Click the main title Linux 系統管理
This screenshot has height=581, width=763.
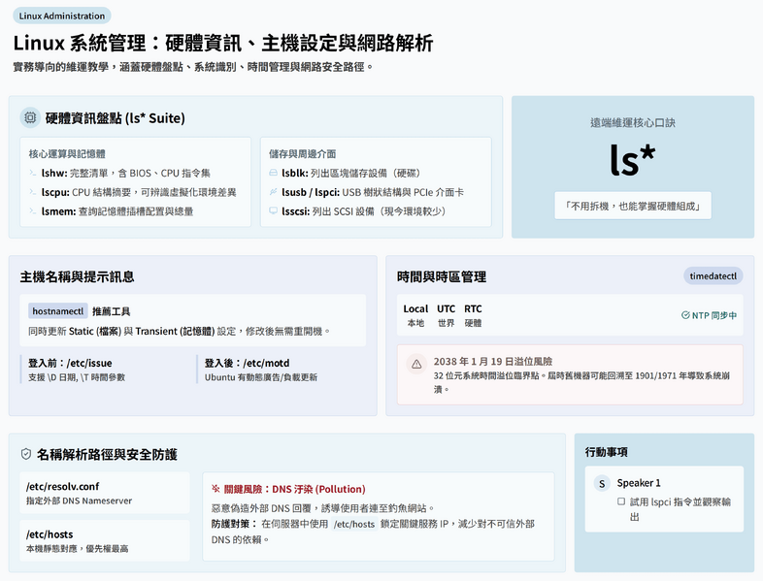pos(223,43)
